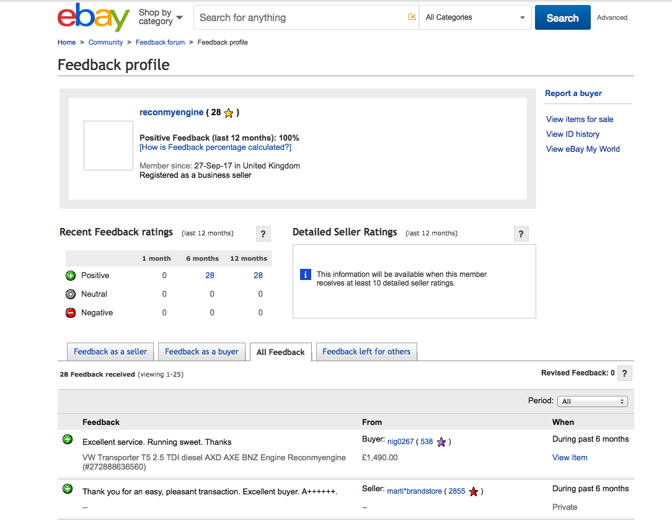The height and width of the screenshot is (521, 672).
Task: Click the empty profile picture placeholder
Action: (x=108, y=146)
